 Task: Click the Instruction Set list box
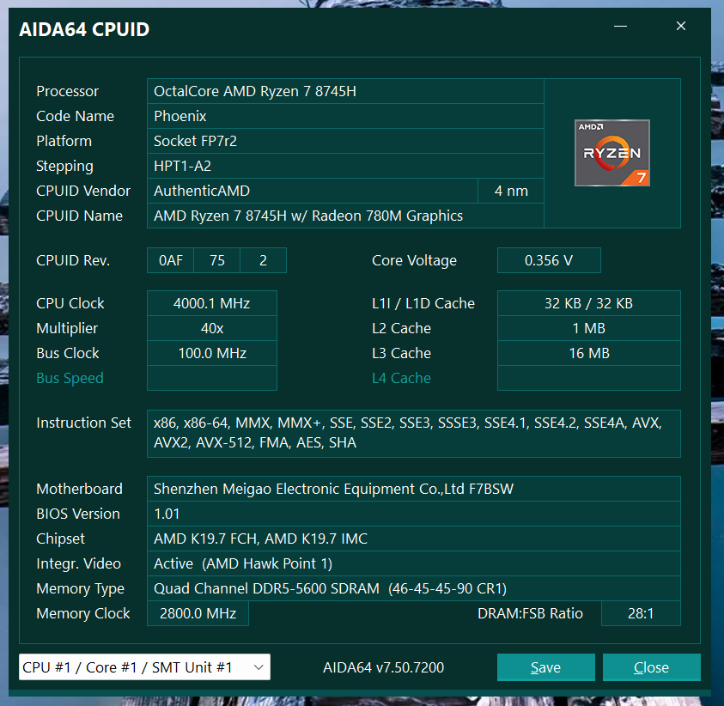pos(414,434)
